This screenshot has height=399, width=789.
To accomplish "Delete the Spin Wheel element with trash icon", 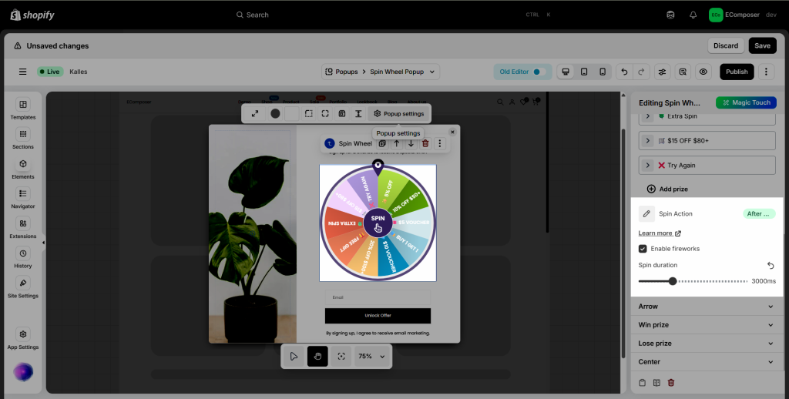I will click(425, 143).
